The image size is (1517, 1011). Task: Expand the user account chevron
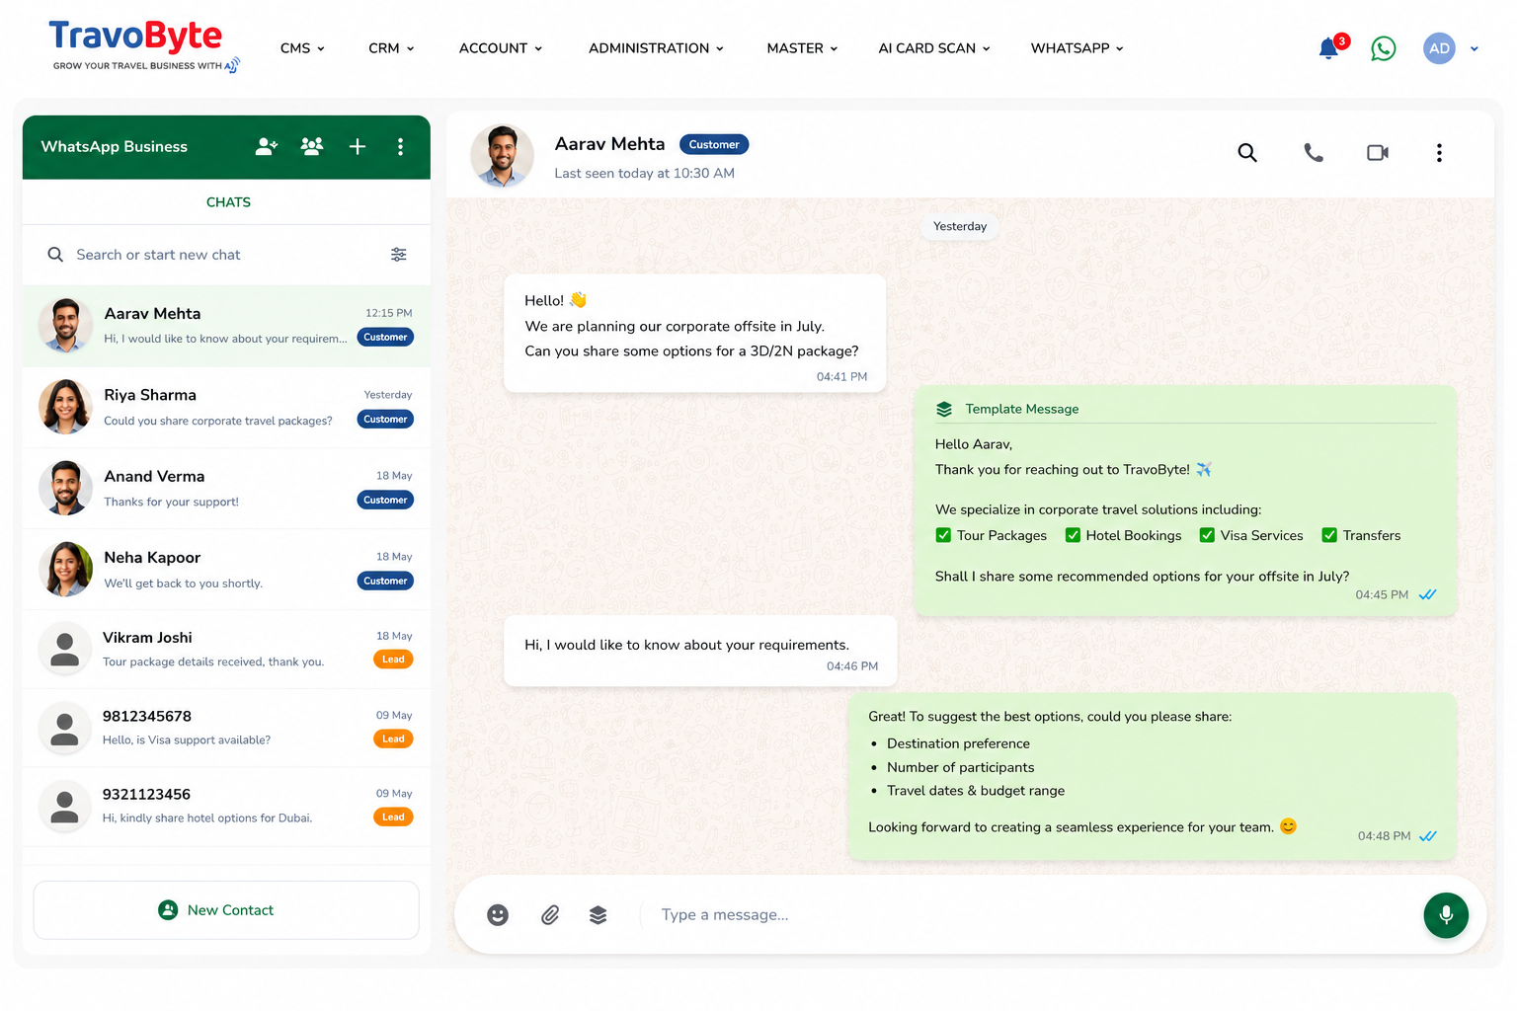1474,48
